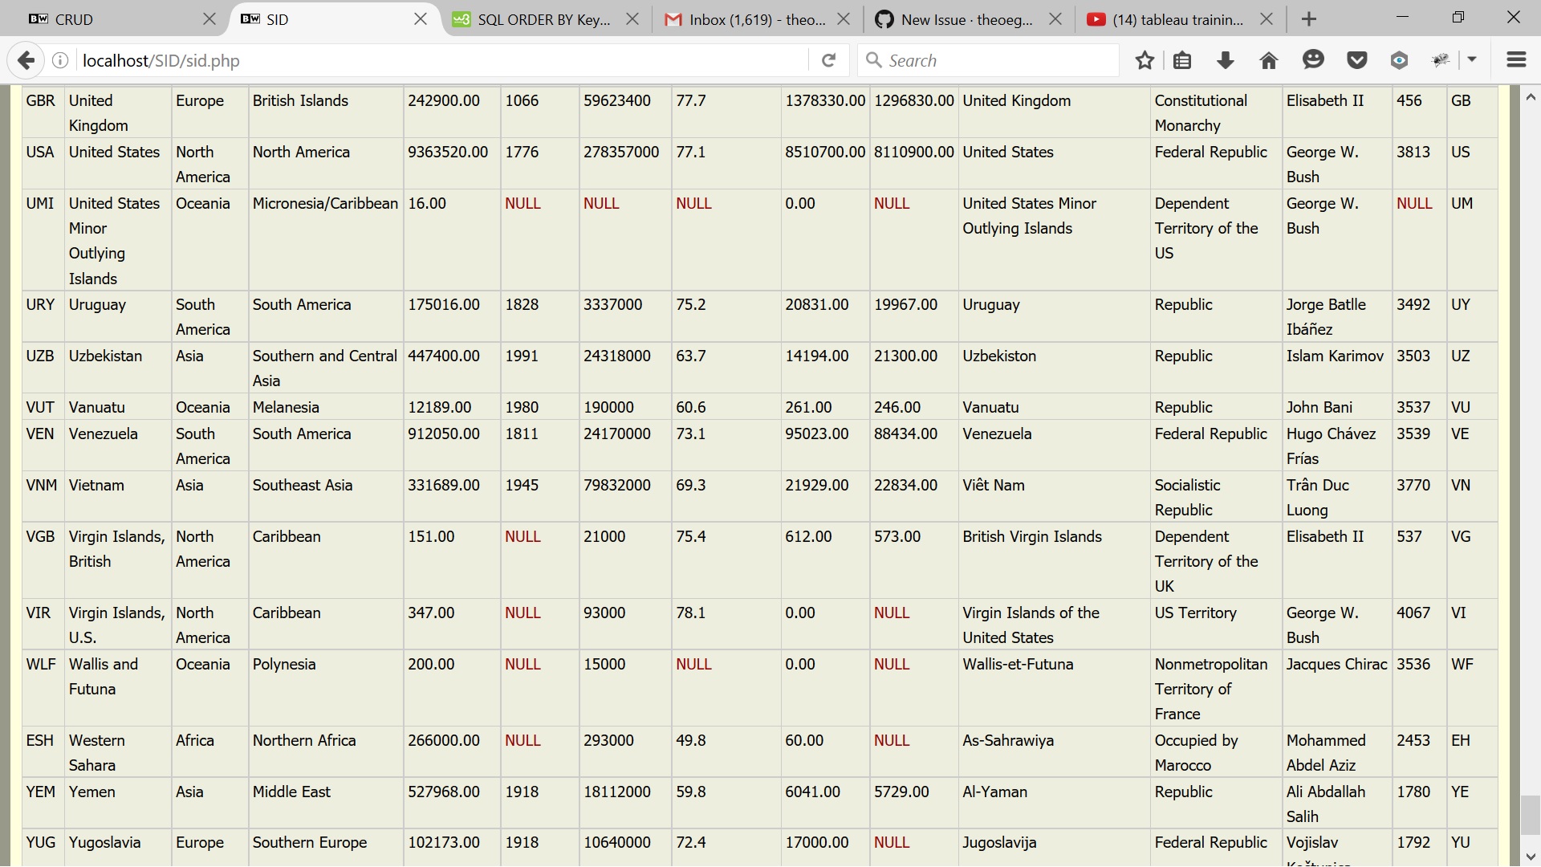Go back to previous page
This screenshot has height=867, width=1541.
point(26,60)
